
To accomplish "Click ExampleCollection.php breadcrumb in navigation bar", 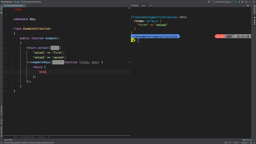I will [x=31, y=2].
